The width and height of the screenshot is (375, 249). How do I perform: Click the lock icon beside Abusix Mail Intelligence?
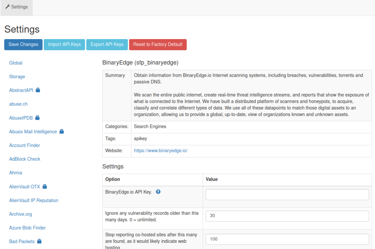coord(62,131)
